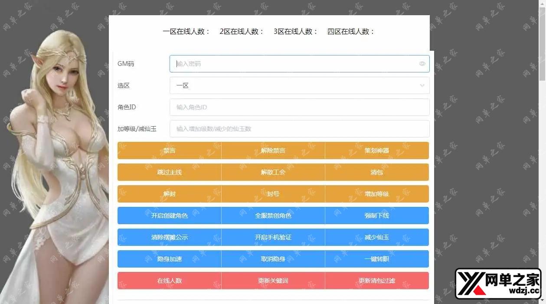Screen dimensions: 546x304
Task: Click the 角色ID input field
Action: pos(299,107)
